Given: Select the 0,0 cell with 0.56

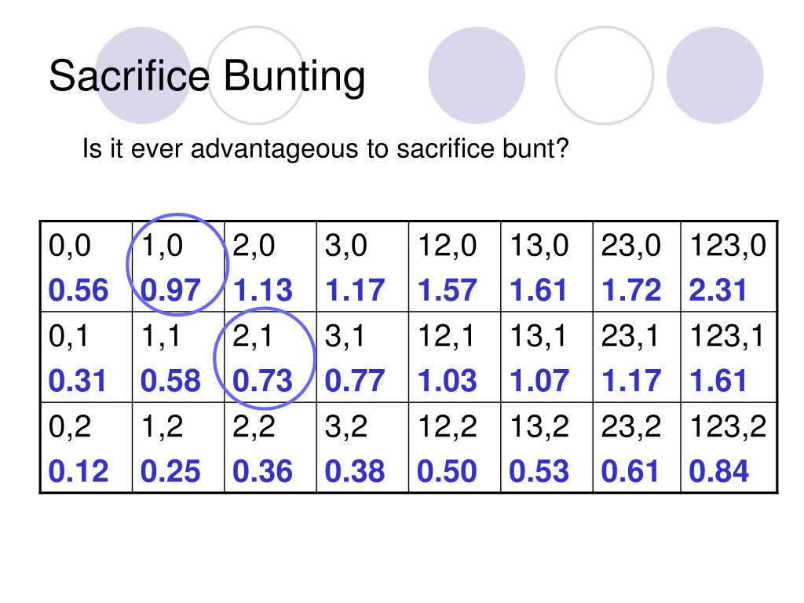Looking at the screenshot, I should pyautogui.click(x=86, y=267).
